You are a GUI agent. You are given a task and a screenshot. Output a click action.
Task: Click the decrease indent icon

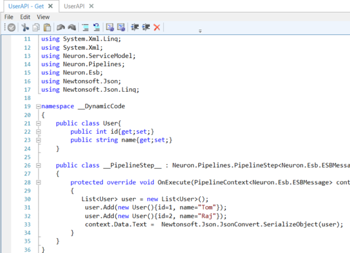coord(135,27)
